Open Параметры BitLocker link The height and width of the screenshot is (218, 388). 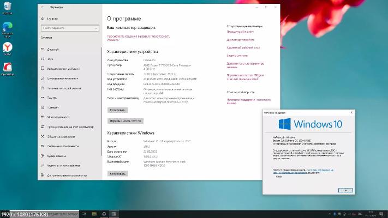(x=240, y=32)
